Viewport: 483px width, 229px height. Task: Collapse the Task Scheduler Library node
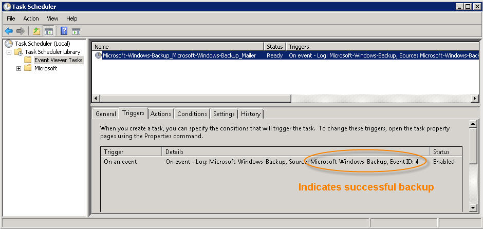coord(9,52)
